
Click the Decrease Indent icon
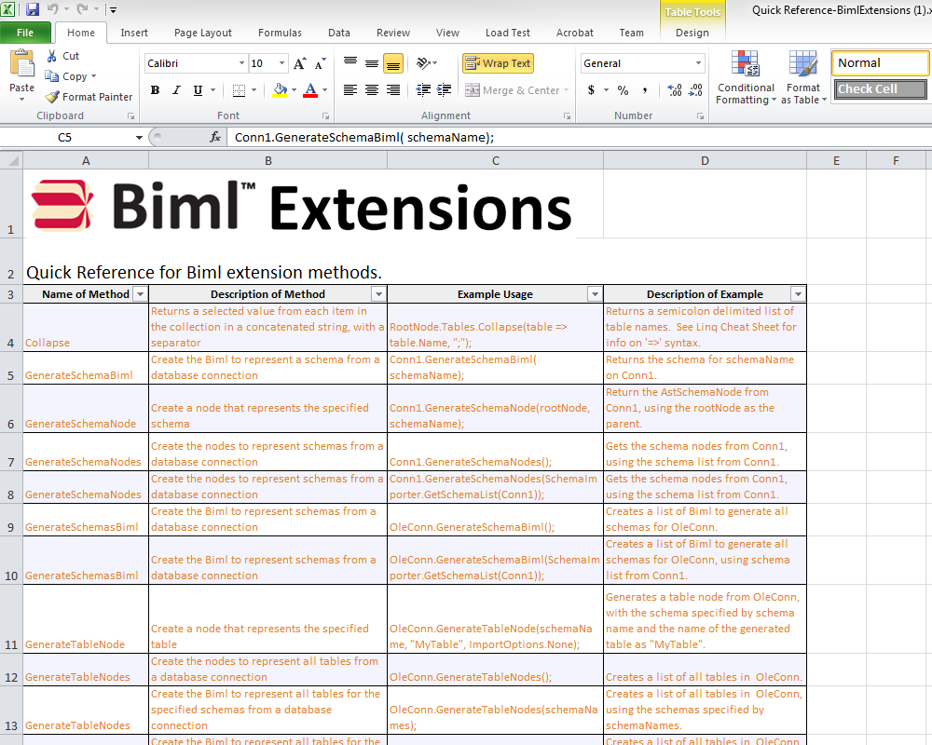point(423,89)
